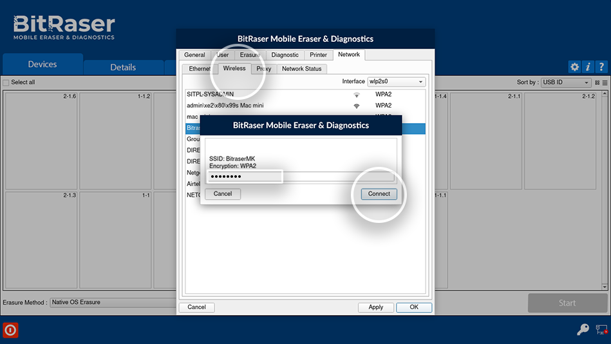
Task: Click the info 'i' icon
Action: coord(588,67)
